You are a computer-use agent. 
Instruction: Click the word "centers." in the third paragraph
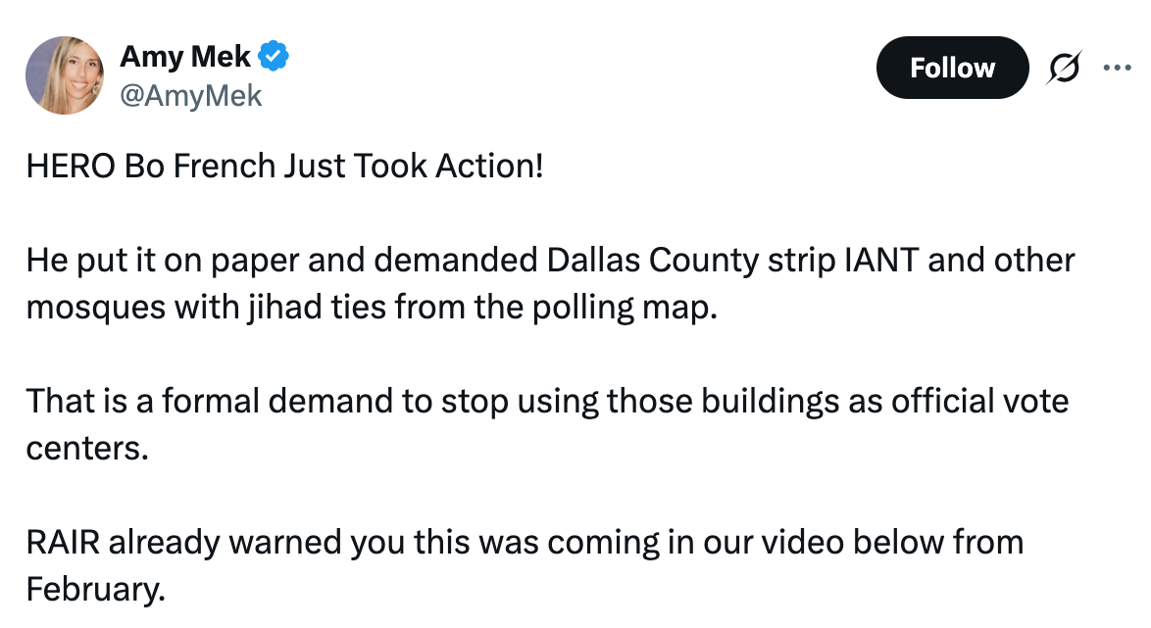click(x=87, y=448)
